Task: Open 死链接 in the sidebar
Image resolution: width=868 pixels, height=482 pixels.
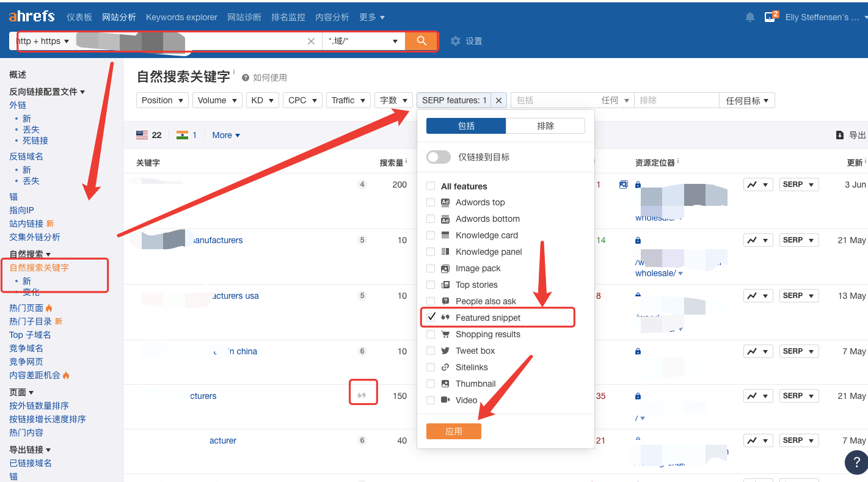Action: coord(35,141)
